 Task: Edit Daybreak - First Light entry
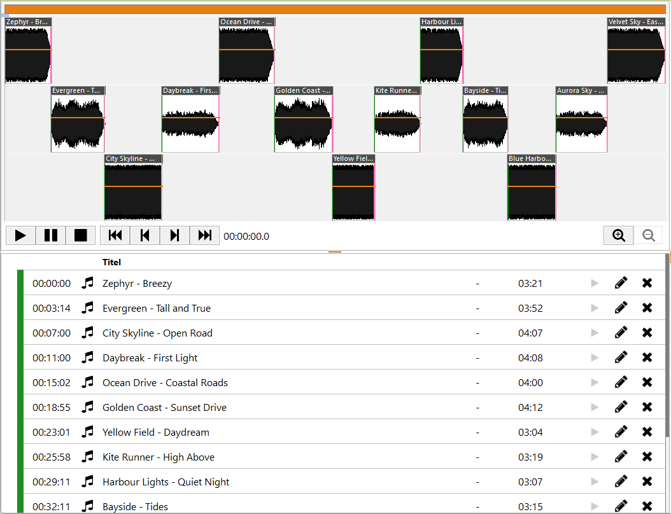[x=621, y=358]
